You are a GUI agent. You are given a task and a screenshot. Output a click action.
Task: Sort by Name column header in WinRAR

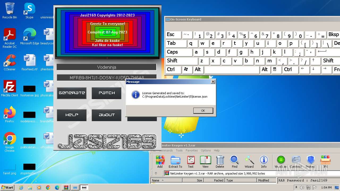(x=166, y=180)
